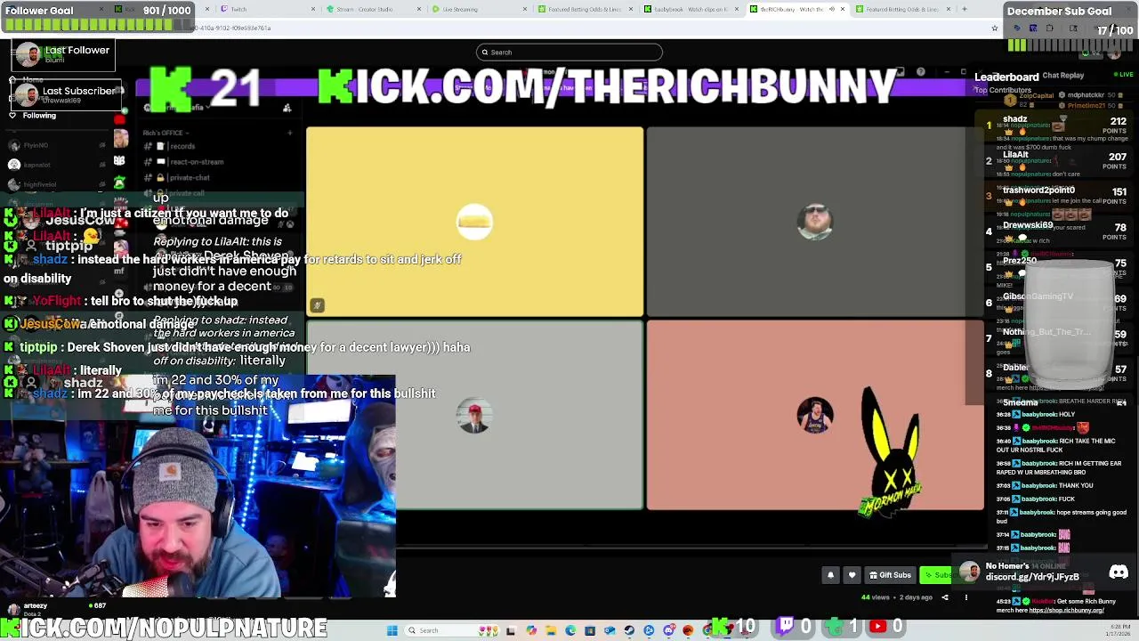Click the muted mic icon on yellow tile
This screenshot has width=1139, height=641.
pos(317,305)
